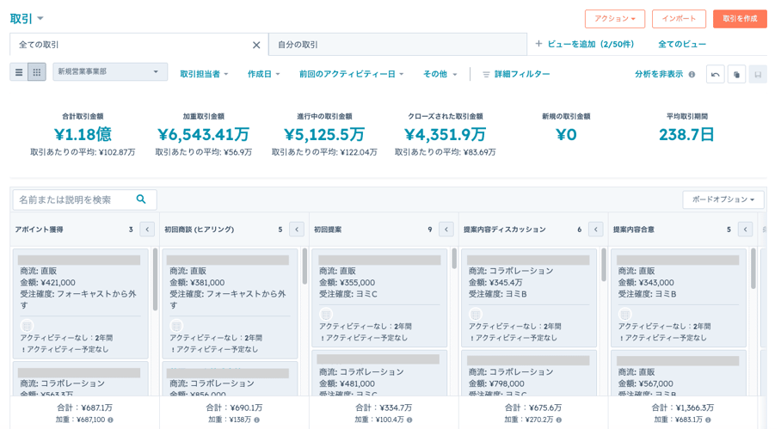The image size is (781, 429).
Task: Click owner avatar on ¥381,000 card
Action: click(176, 326)
